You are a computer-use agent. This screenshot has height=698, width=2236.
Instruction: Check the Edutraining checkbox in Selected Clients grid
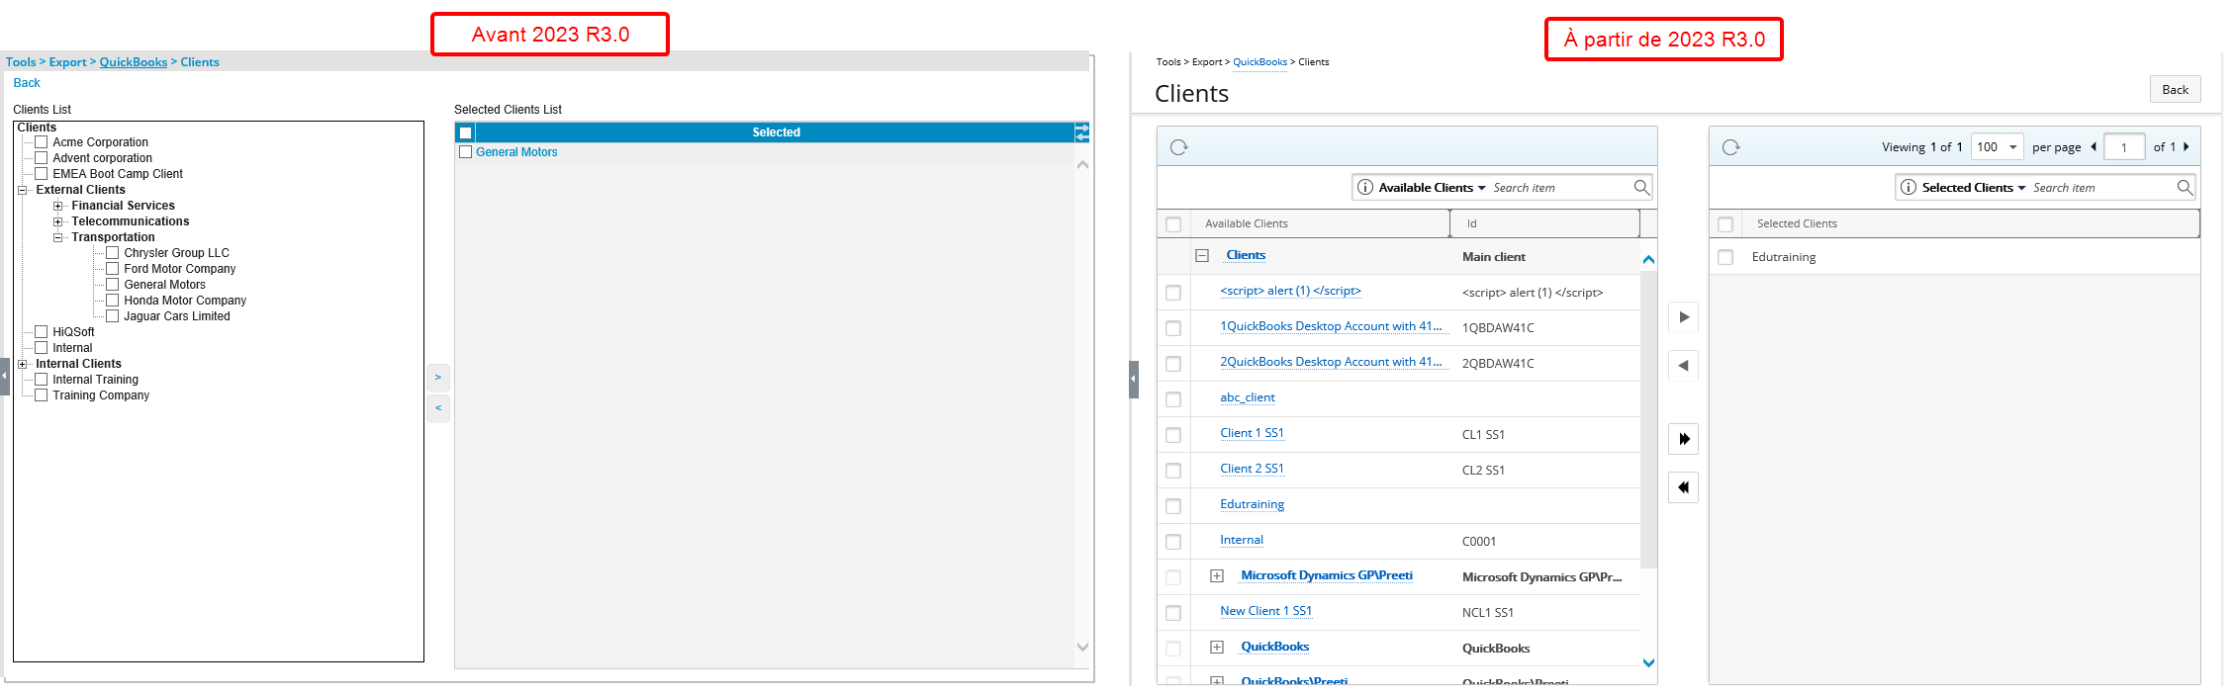click(x=1725, y=257)
